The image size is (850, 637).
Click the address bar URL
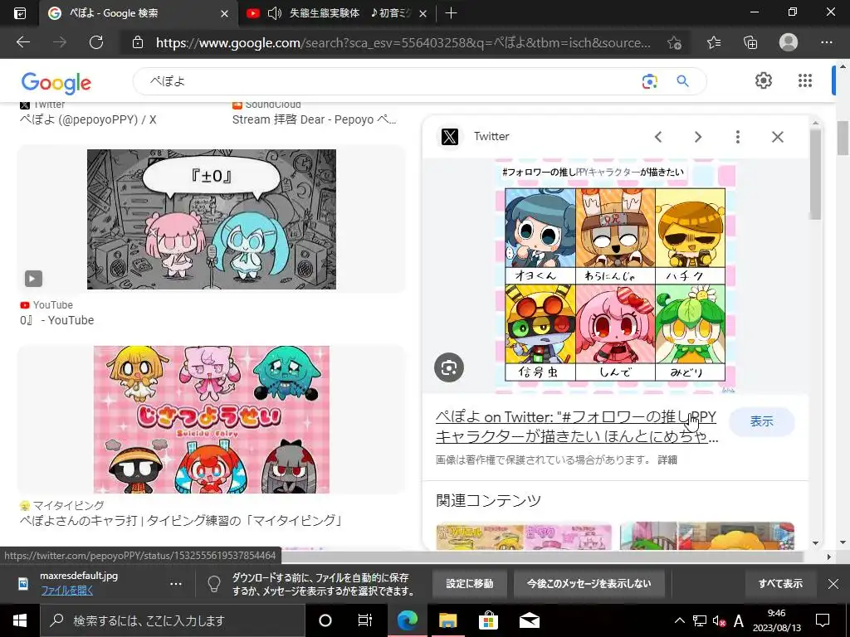(403, 43)
